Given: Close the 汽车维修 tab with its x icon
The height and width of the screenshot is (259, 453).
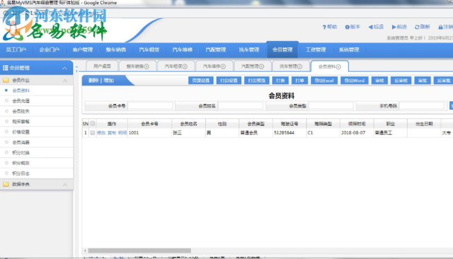Looking at the screenshot, I should pos(223,67).
